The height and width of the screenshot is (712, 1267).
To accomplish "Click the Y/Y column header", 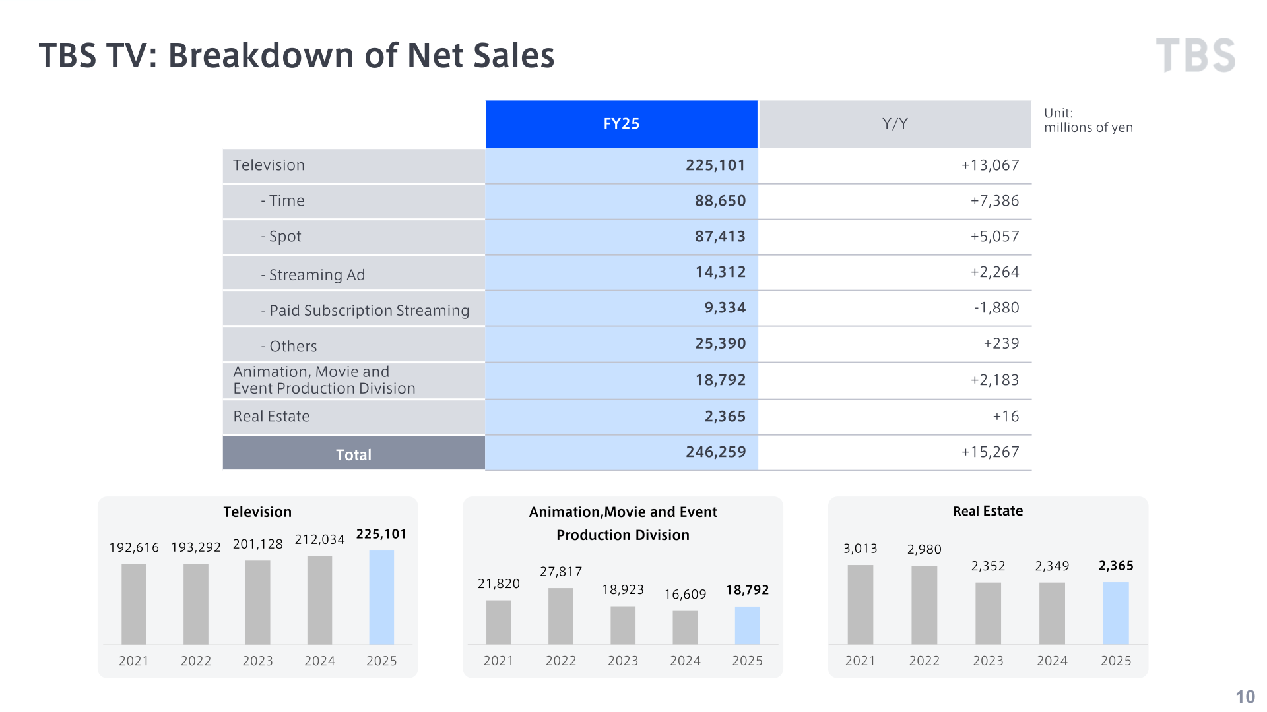I will click(x=895, y=124).
